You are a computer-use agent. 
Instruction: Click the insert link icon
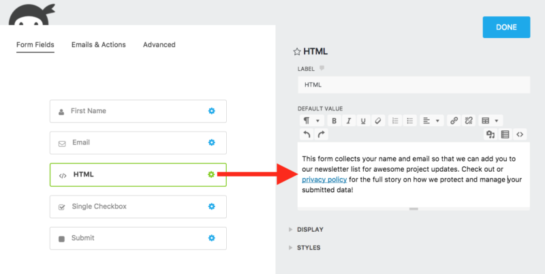pos(454,121)
